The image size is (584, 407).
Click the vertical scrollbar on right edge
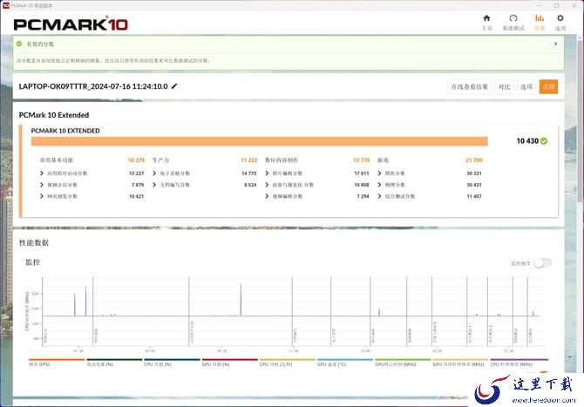point(581,119)
